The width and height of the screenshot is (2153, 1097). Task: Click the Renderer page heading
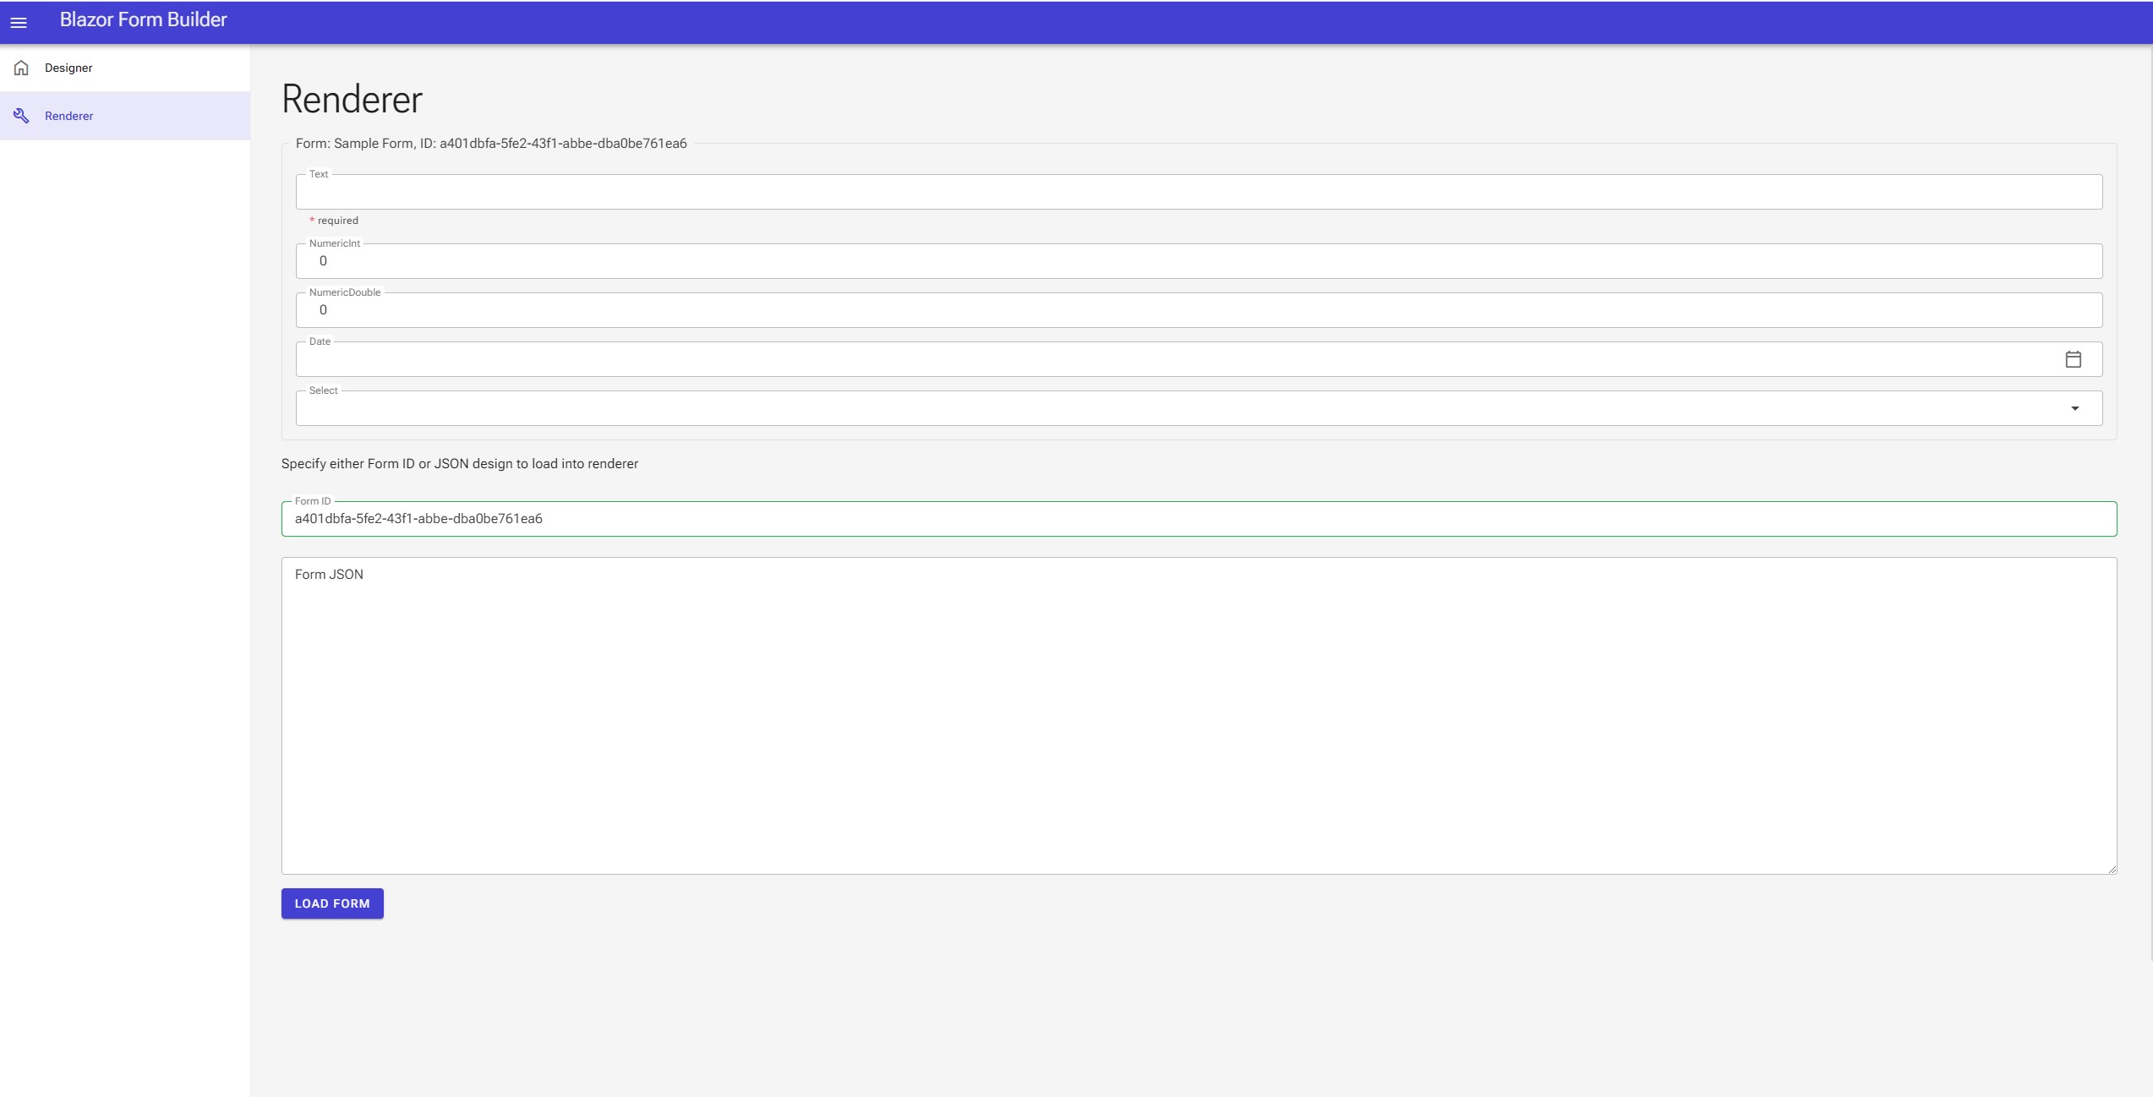pyautogui.click(x=352, y=100)
